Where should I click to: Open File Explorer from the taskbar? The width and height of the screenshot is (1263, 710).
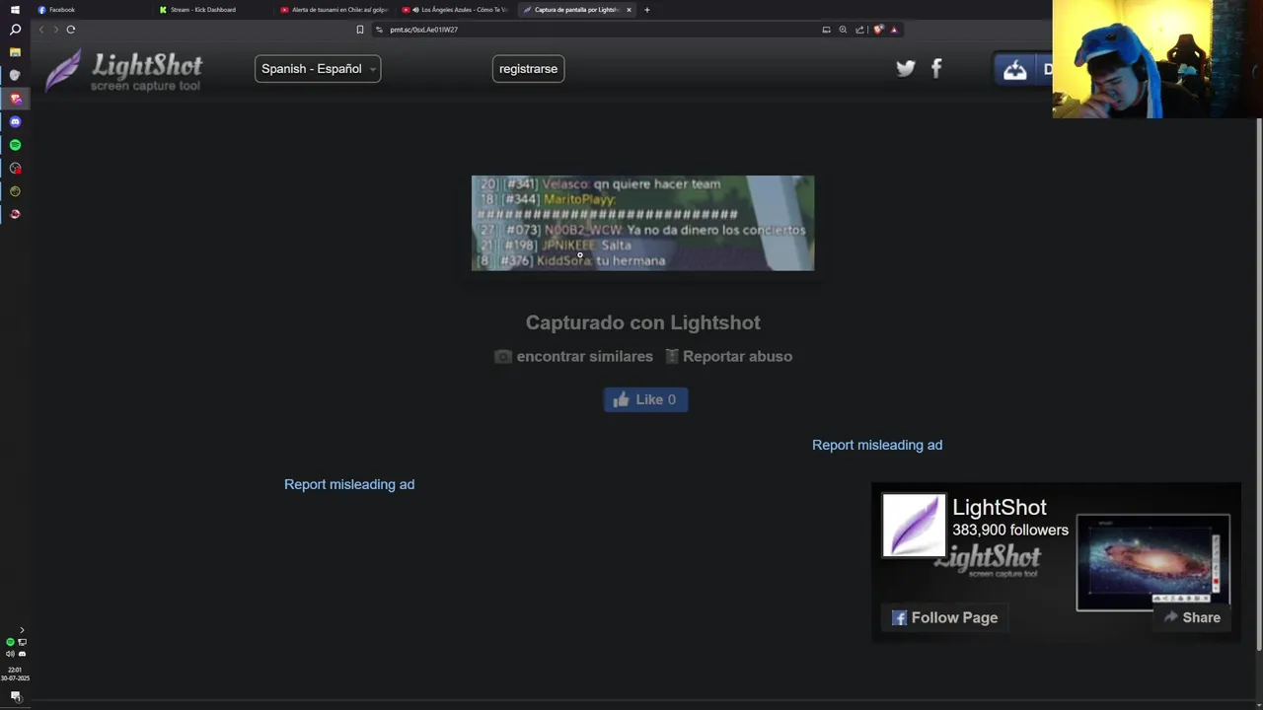[x=15, y=52]
